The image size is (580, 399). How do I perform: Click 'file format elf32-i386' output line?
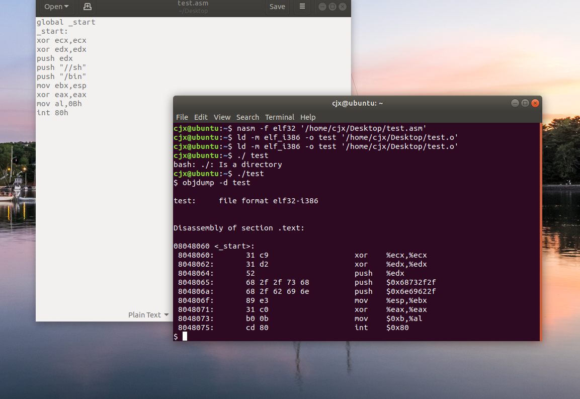point(269,201)
